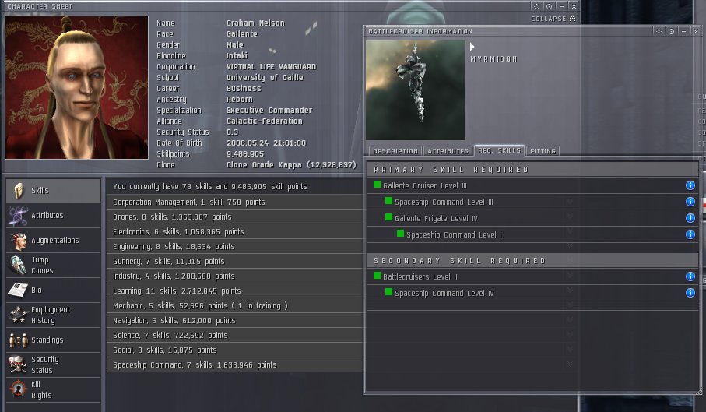Expand the Science skill group
This screenshot has height=412, width=706.
(x=234, y=336)
